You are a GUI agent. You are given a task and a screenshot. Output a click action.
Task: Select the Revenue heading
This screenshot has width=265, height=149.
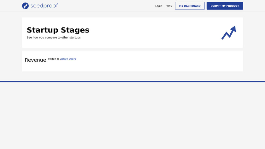(35, 60)
